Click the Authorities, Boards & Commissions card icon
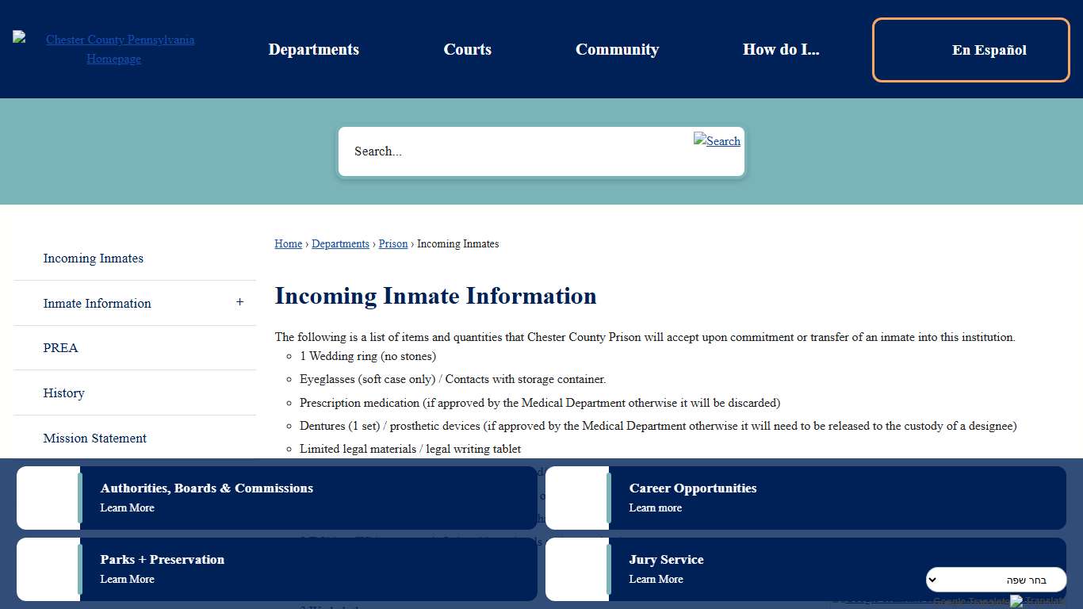 pyautogui.click(x=48, y=497)
